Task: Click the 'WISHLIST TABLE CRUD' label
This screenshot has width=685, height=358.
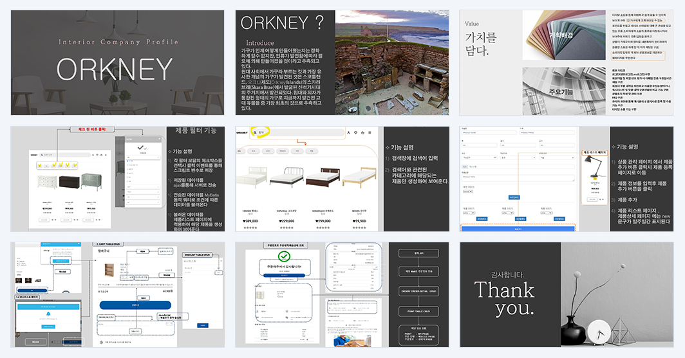Action: [198, 255]
